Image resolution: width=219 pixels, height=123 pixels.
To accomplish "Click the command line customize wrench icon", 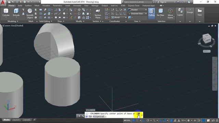I will (x=83, y=116).
